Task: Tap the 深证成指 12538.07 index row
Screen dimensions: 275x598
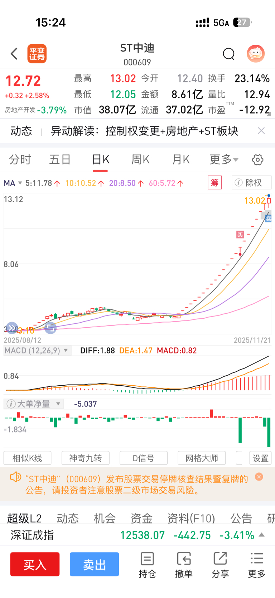Action: click(137, 535)
